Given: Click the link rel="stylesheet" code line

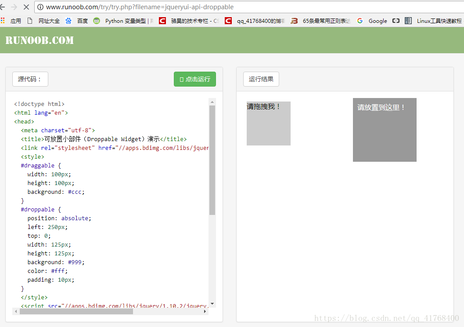Looking at the screenshot, I should click(115, 148).
